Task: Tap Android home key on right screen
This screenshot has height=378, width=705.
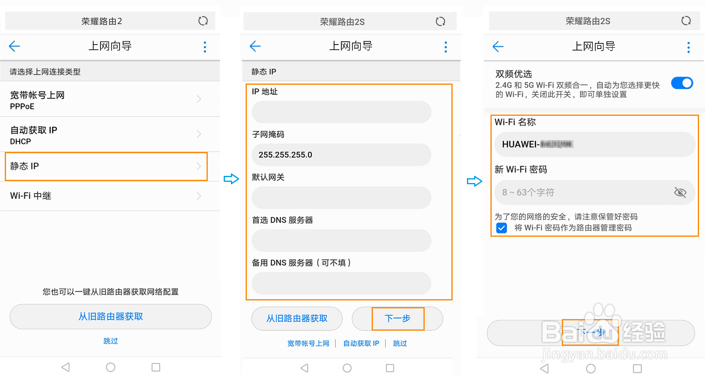Action: click(x=591, y=368)
